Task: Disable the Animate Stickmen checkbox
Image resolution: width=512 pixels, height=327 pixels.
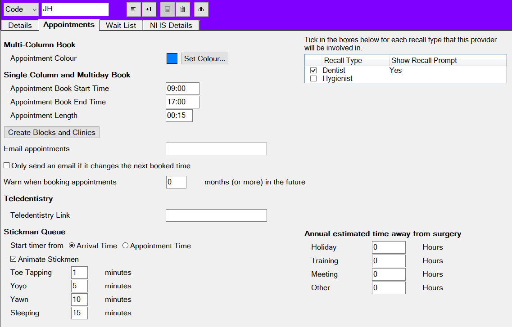Action: (x=14, y=259)
